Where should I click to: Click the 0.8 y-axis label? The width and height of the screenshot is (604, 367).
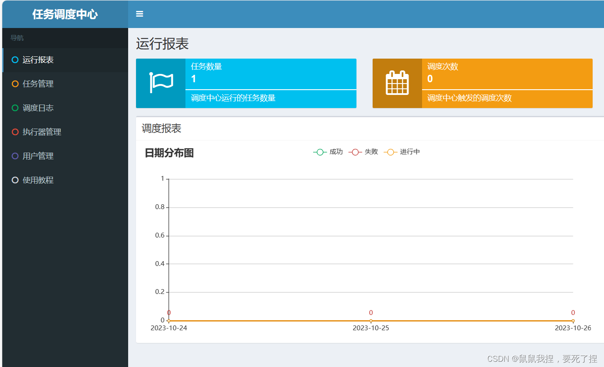(160, 207)
